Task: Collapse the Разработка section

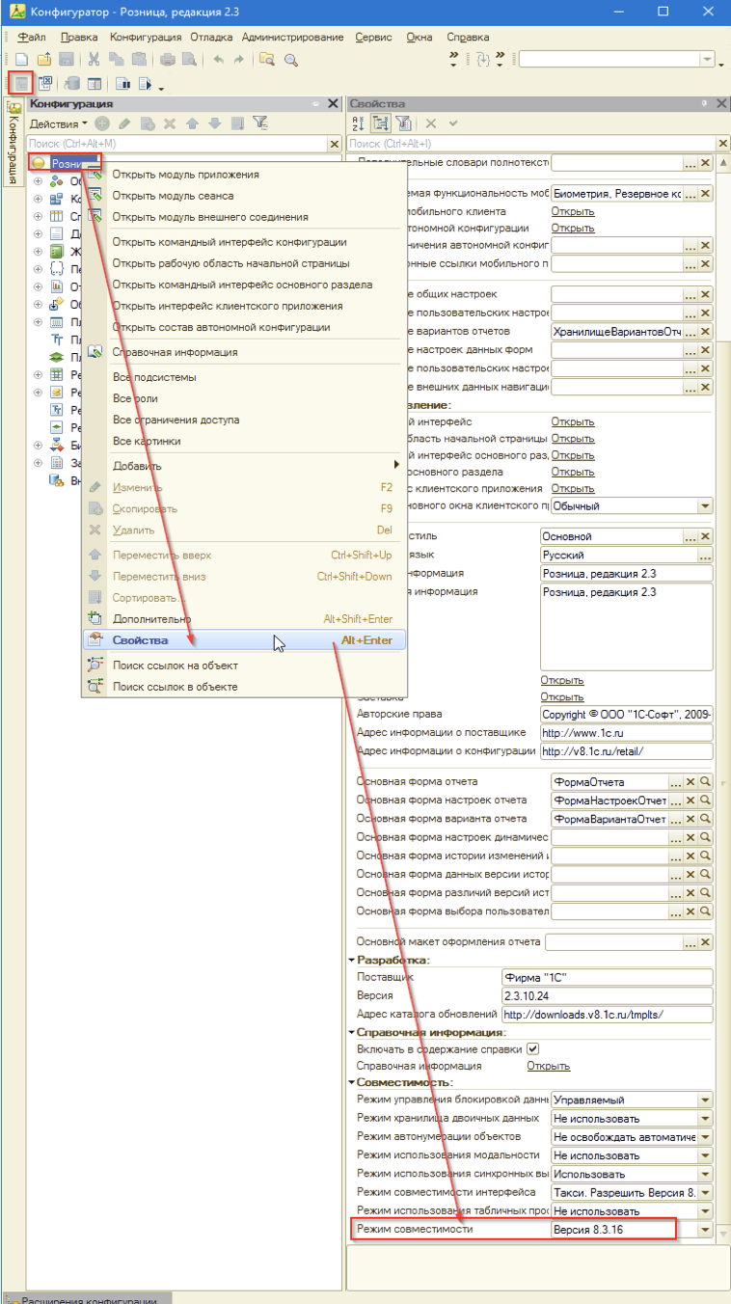Action: pos(352,960)
